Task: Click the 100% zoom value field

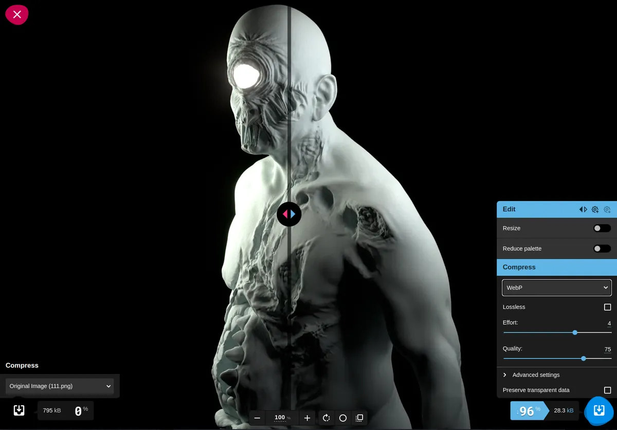Action: coord(282,418)
